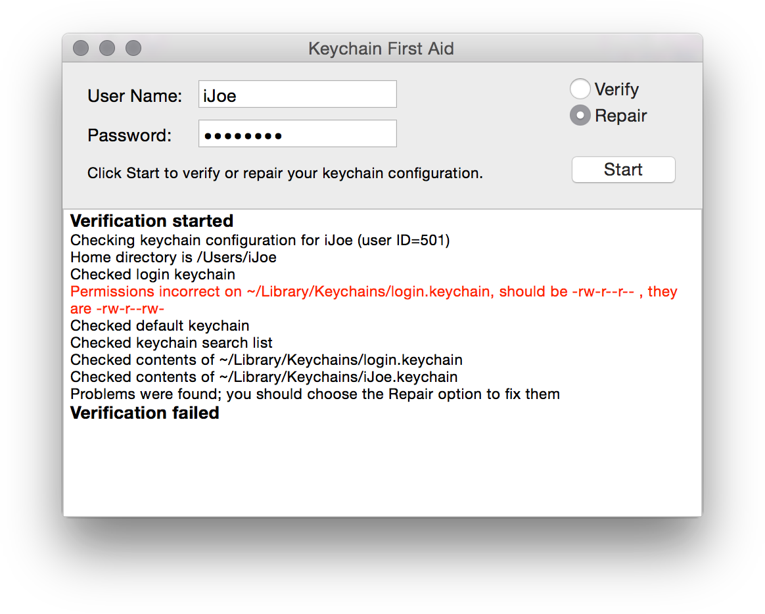The width and height of the screenshot is (765, 614).
Task: Minimize the Keychain First Aid window
Action: (107, 49)
